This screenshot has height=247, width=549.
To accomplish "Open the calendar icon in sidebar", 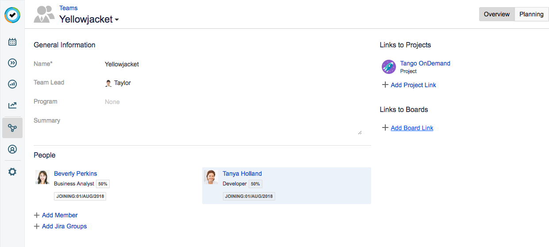I will point(12,42).
